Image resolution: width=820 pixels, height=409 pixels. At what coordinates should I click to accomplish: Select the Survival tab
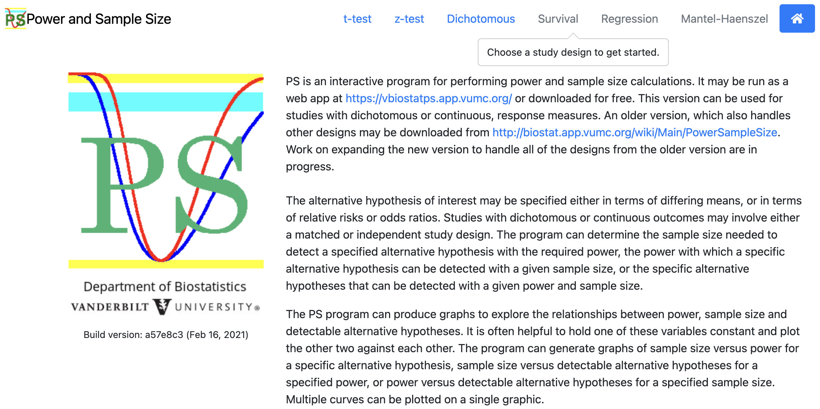pos(558,19)
